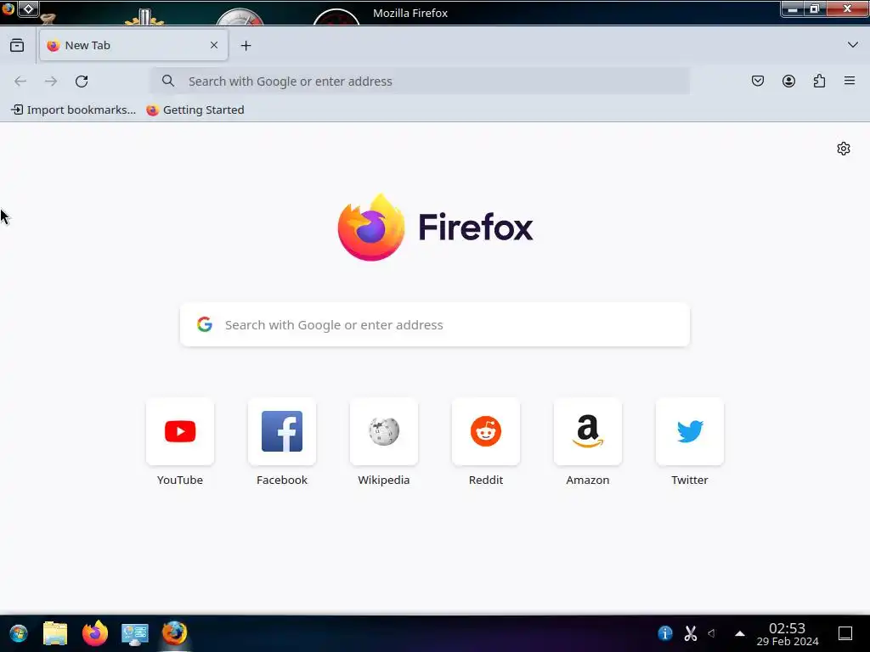Viewport: 870px width, 652px height.
Task: Click the magnifier icon in the address bar
Action: pyautogui.click(x=168, y=81)
